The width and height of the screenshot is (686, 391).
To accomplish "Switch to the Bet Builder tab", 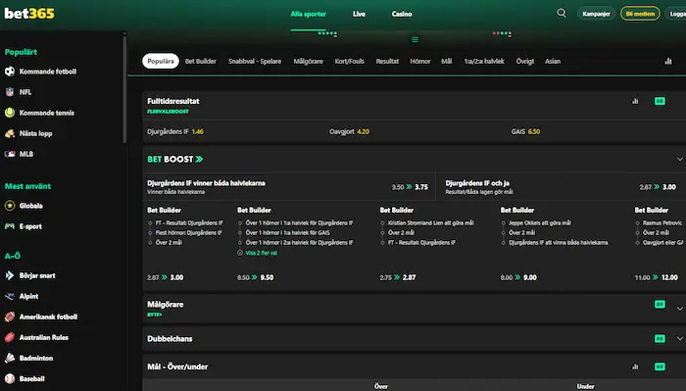I will pyautogui.click(x=200, y=61).
